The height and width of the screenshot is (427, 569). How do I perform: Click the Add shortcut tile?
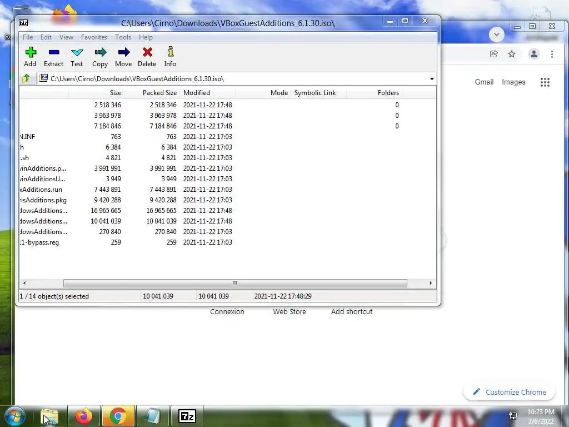pyautogui.click(x=352, y=311)
